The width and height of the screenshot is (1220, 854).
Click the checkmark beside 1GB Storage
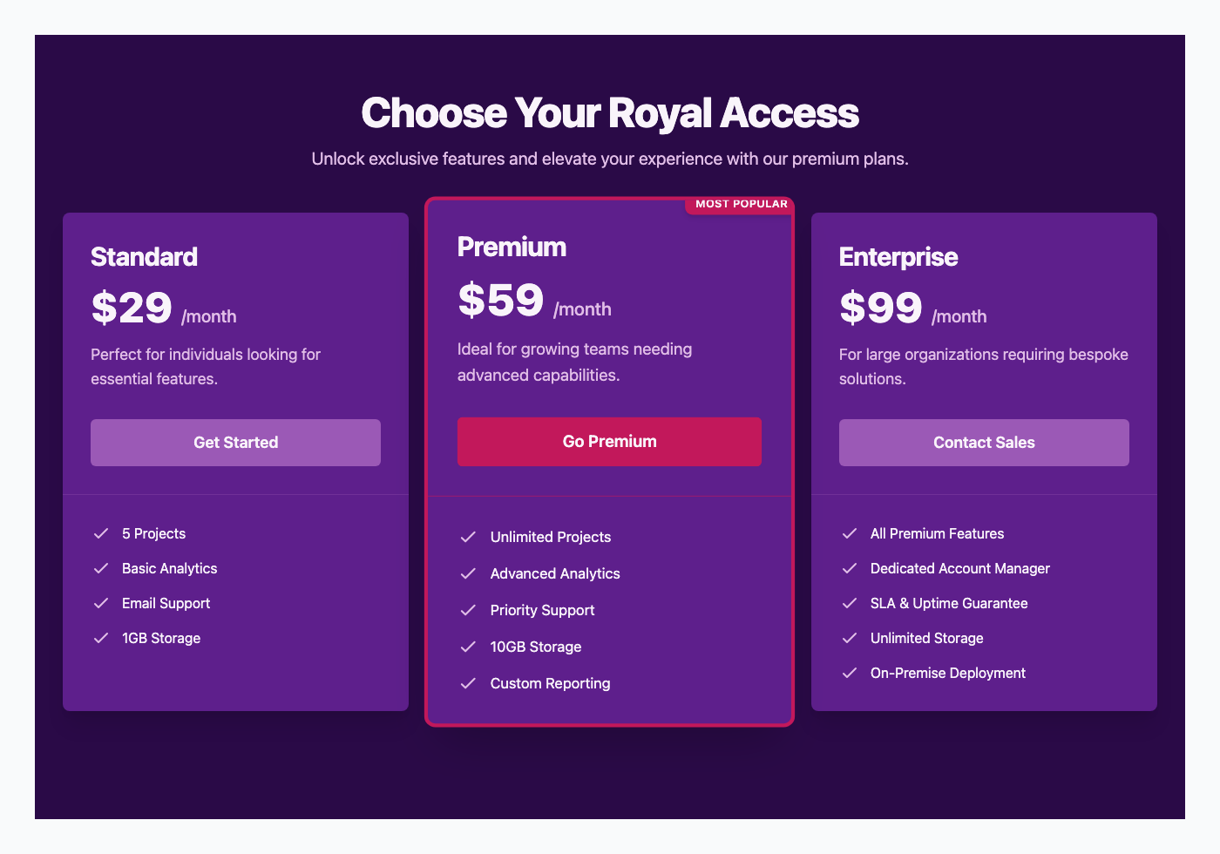(x=100, y=638)
